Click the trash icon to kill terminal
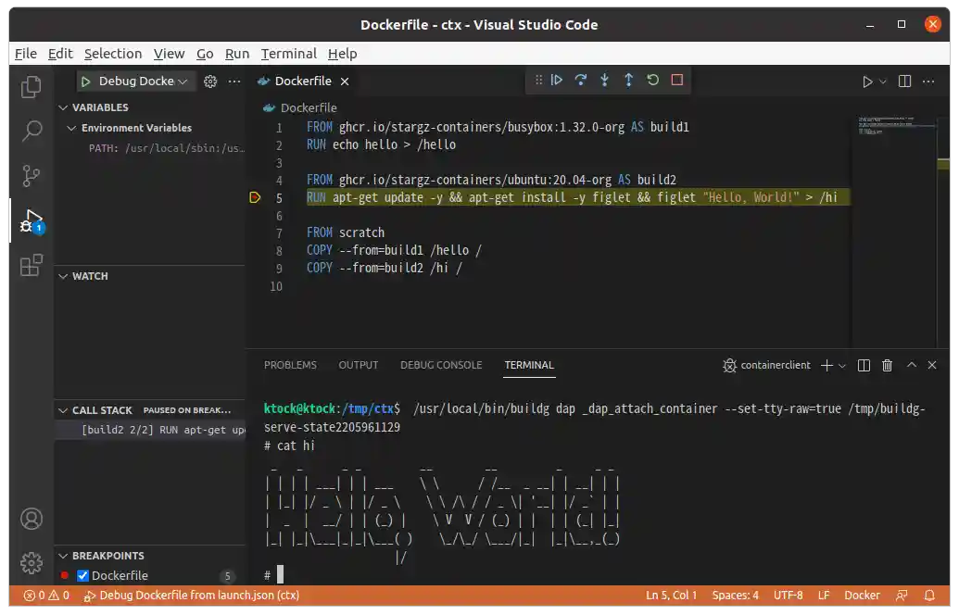959x615 pixels. coord(887,365)
